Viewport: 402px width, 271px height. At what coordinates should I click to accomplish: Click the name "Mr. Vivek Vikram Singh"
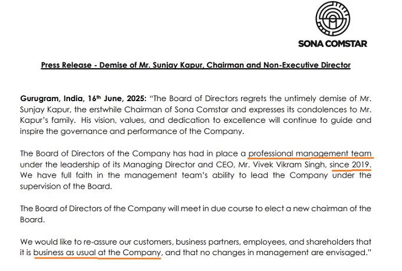point(281,165)
